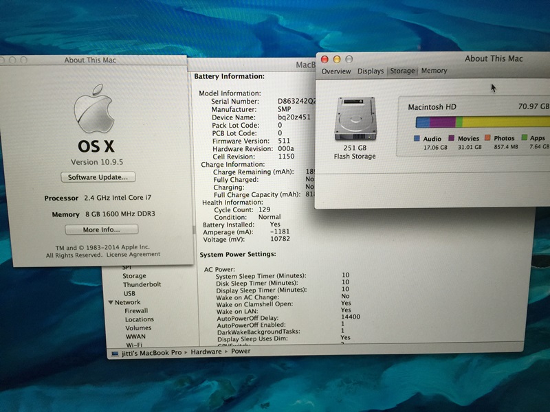Click the 251 GB Flash Storage label
Screen dimensions: 550x412
[355, 152]
